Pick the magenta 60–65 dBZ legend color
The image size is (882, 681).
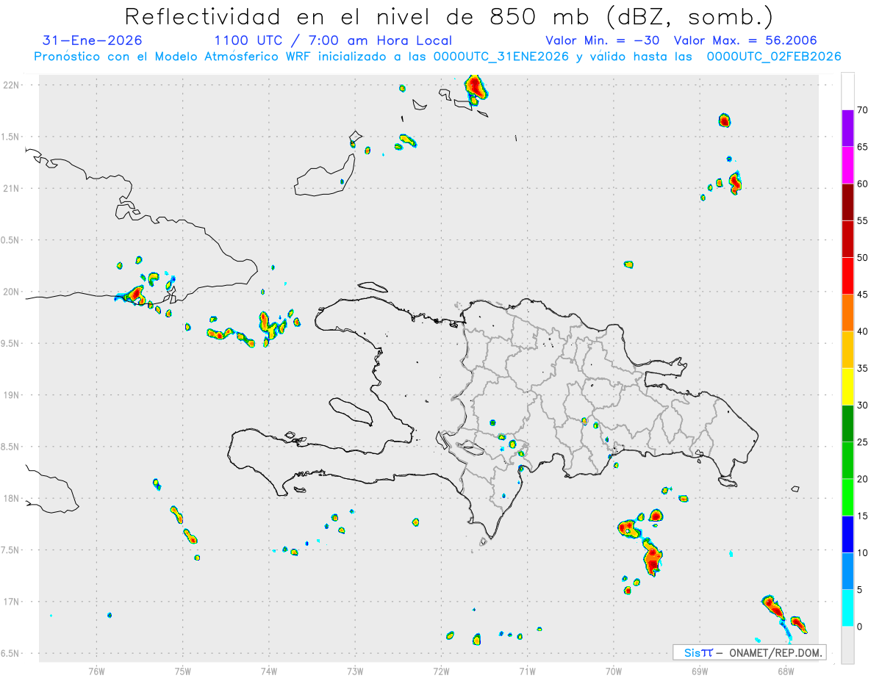(x=847, y=165)
